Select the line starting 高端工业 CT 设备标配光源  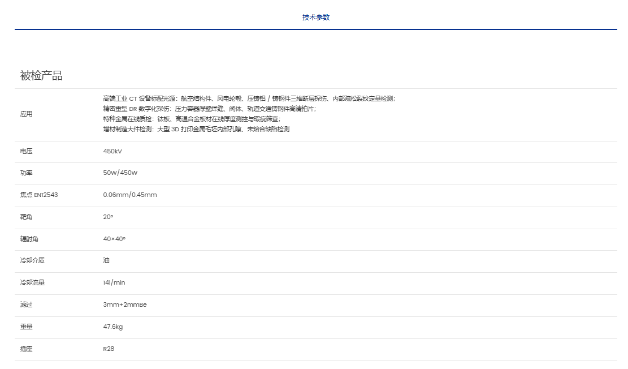[249, 98]
